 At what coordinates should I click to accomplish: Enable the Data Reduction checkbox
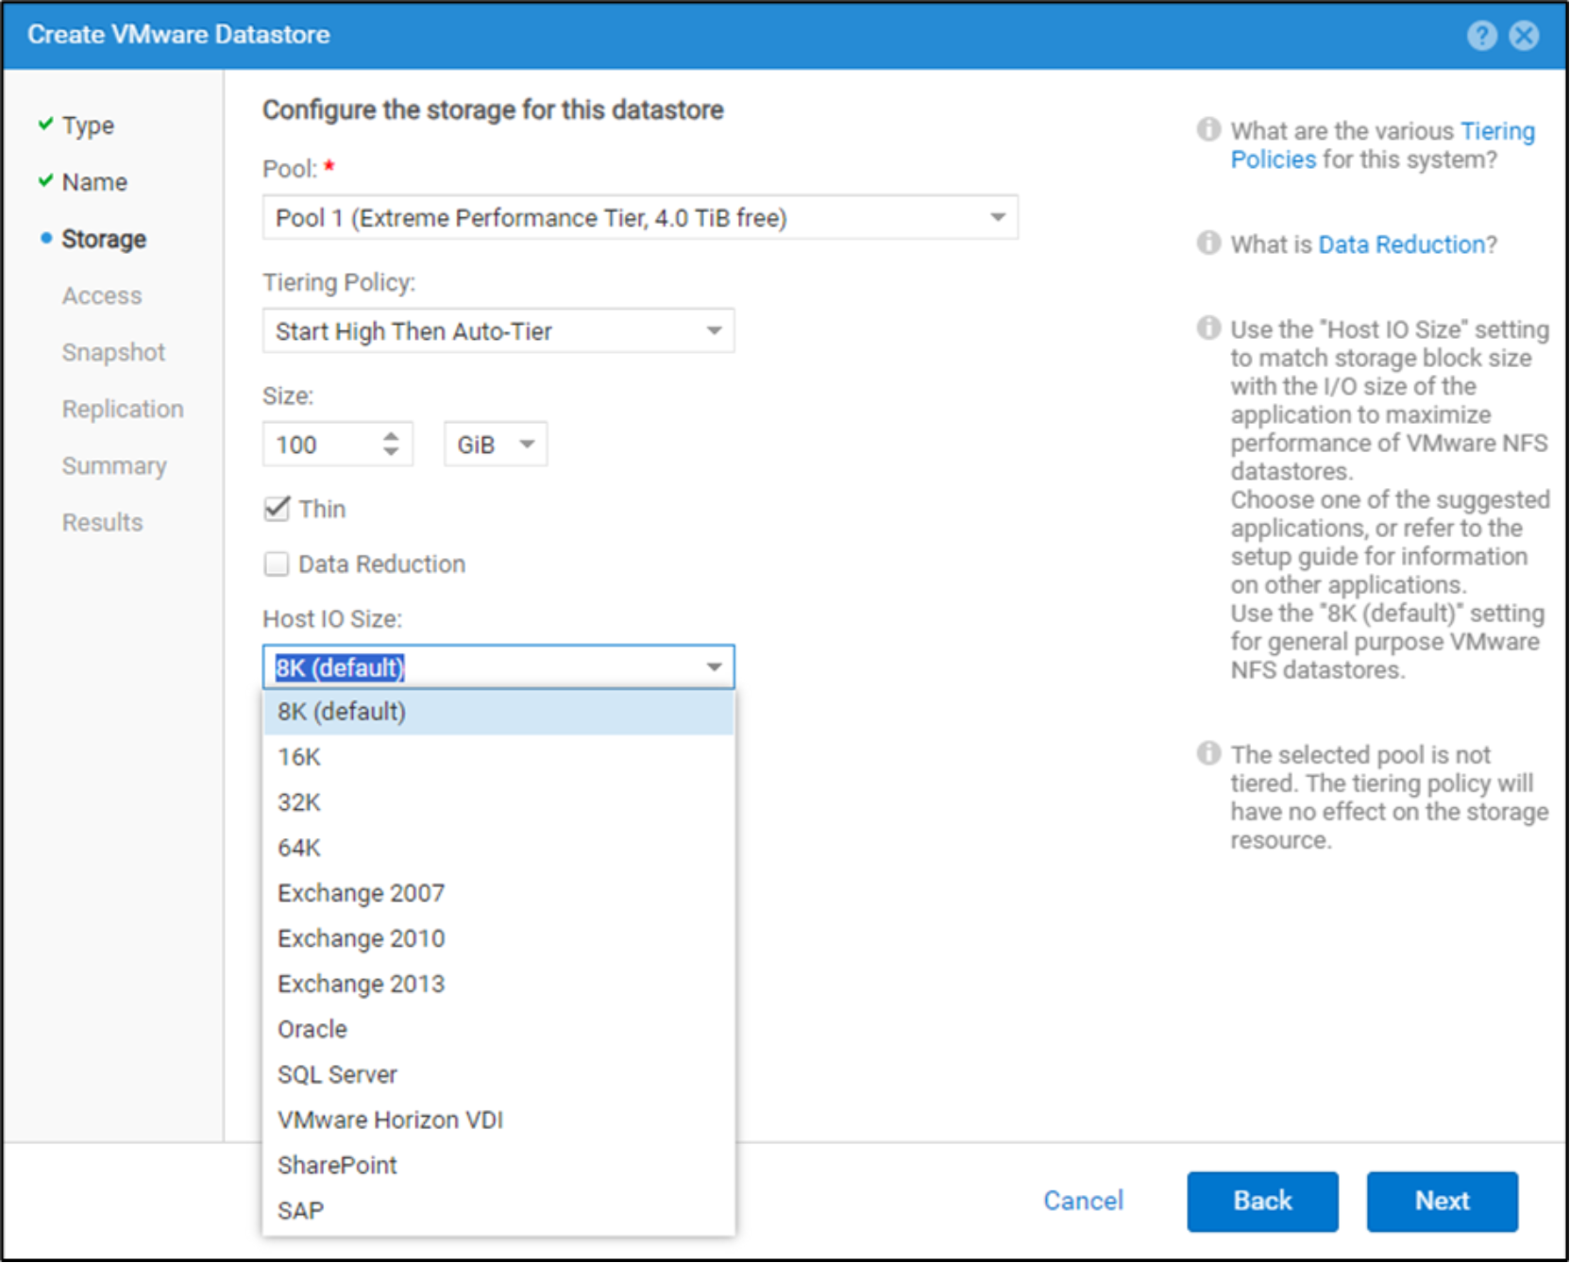pyautogui.click(x=277, y=564)
